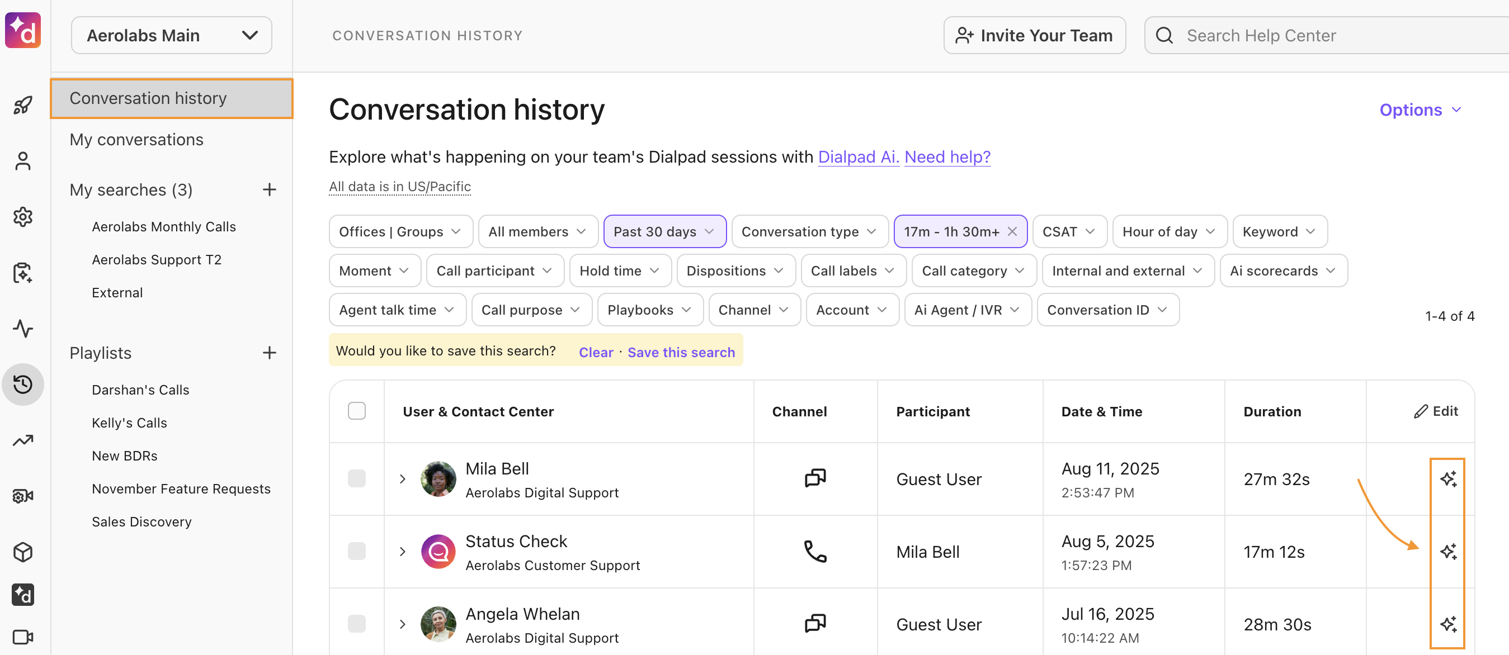Add a new playlist with plus
This screenshot has width=1509, height=655.
[x=270, y=353]
